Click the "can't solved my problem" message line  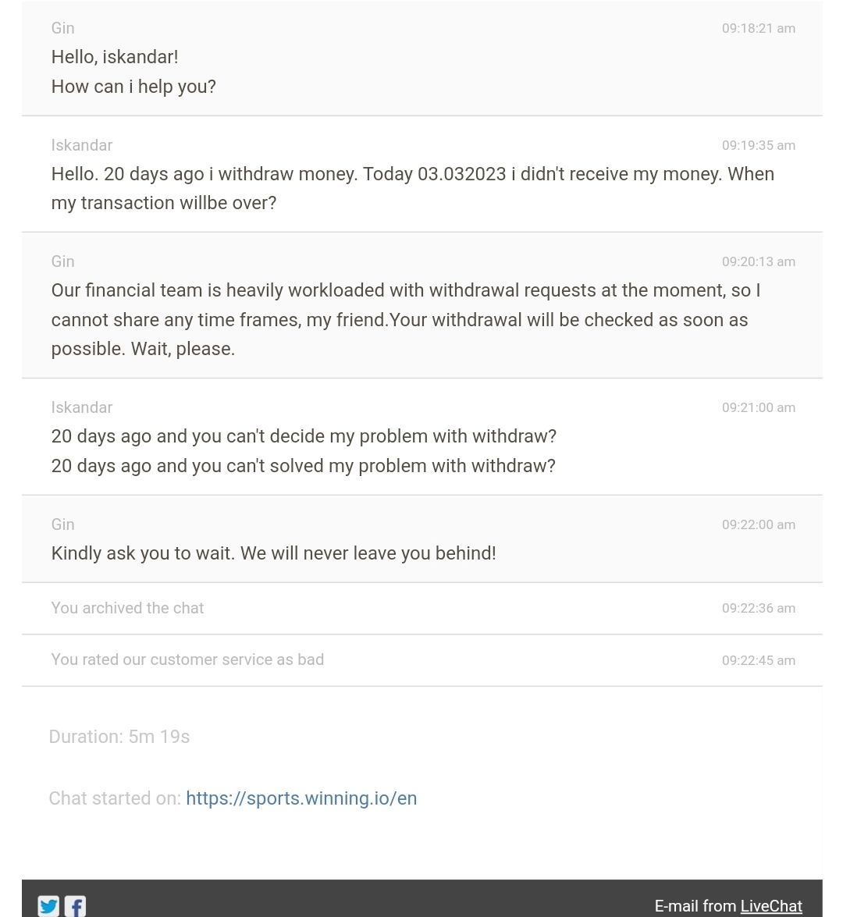point(303,465)
